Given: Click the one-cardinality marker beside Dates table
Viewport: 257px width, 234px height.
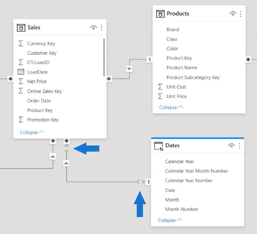Looking at the screenshot, I should (x=148, y=182).
